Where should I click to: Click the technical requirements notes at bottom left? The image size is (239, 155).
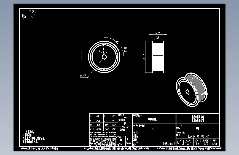34,137
